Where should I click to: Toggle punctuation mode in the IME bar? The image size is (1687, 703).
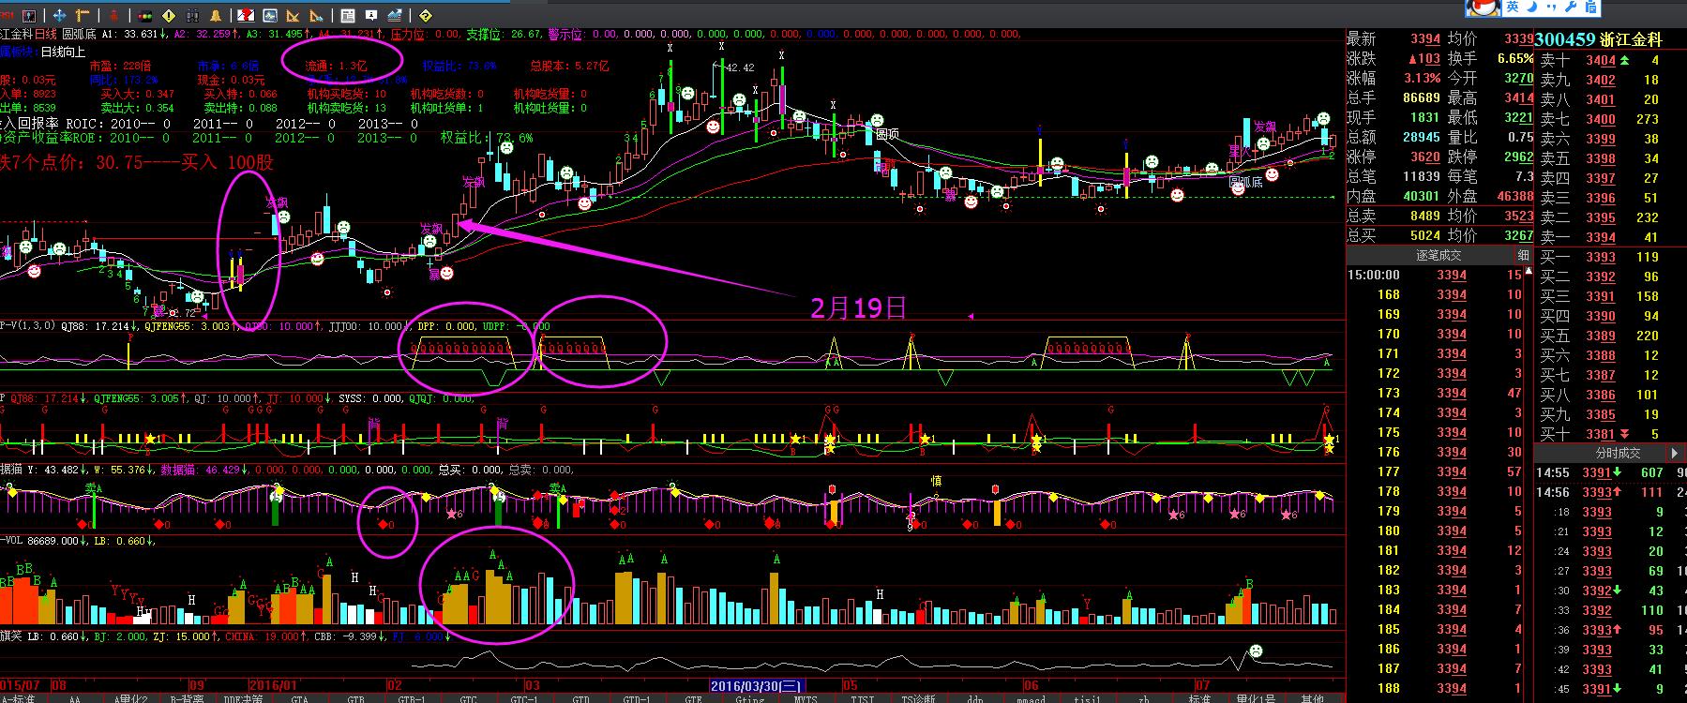1552,7
